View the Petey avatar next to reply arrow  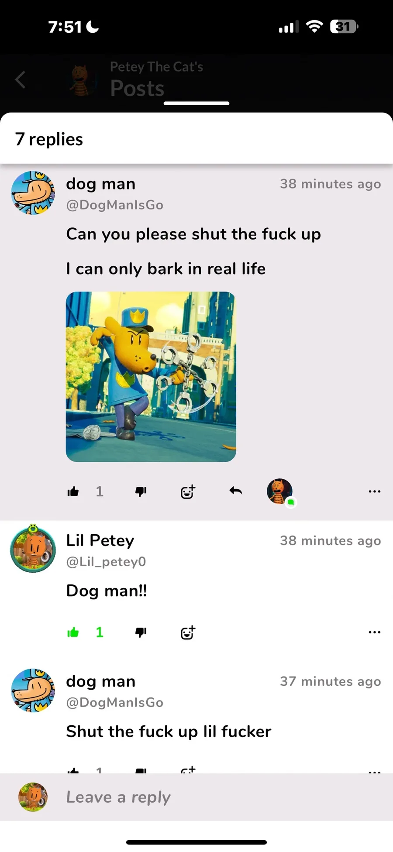[x=280, y=492]
